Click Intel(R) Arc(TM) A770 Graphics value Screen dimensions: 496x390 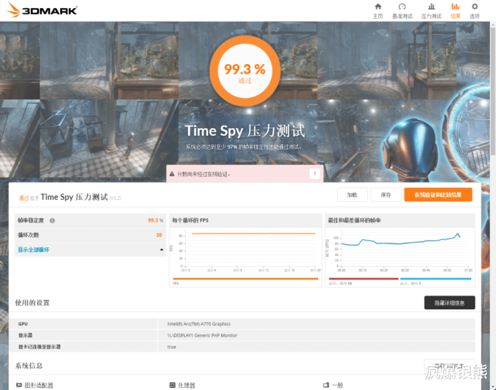[198, 324]
